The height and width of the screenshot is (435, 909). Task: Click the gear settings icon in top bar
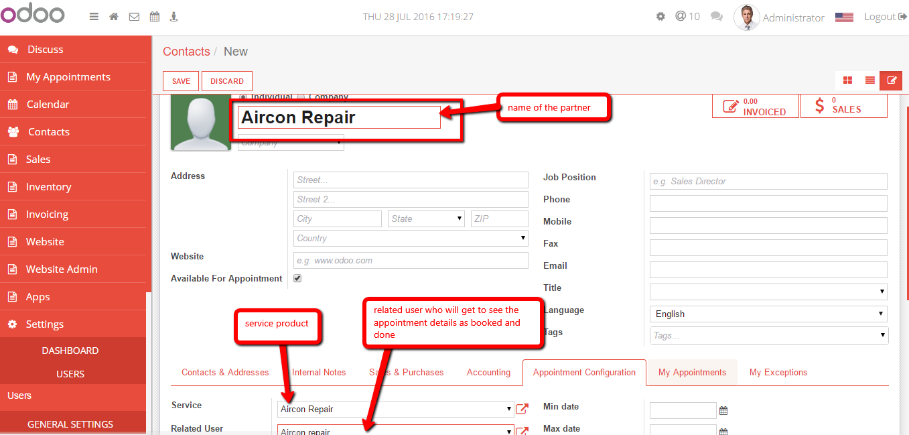(x=660, y=17)
